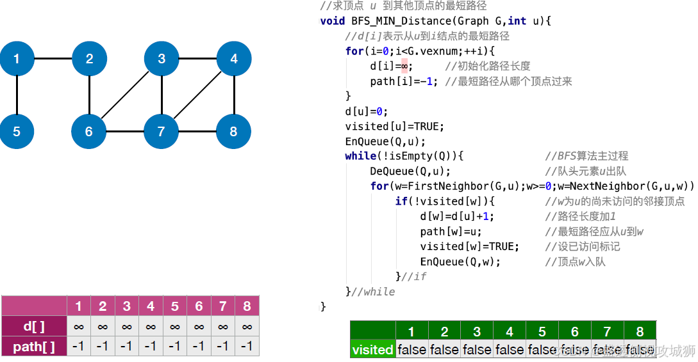Click the "}//while" closing line
Screen dimensions: 698x362
pyautogui.click(x=370, y=292)
